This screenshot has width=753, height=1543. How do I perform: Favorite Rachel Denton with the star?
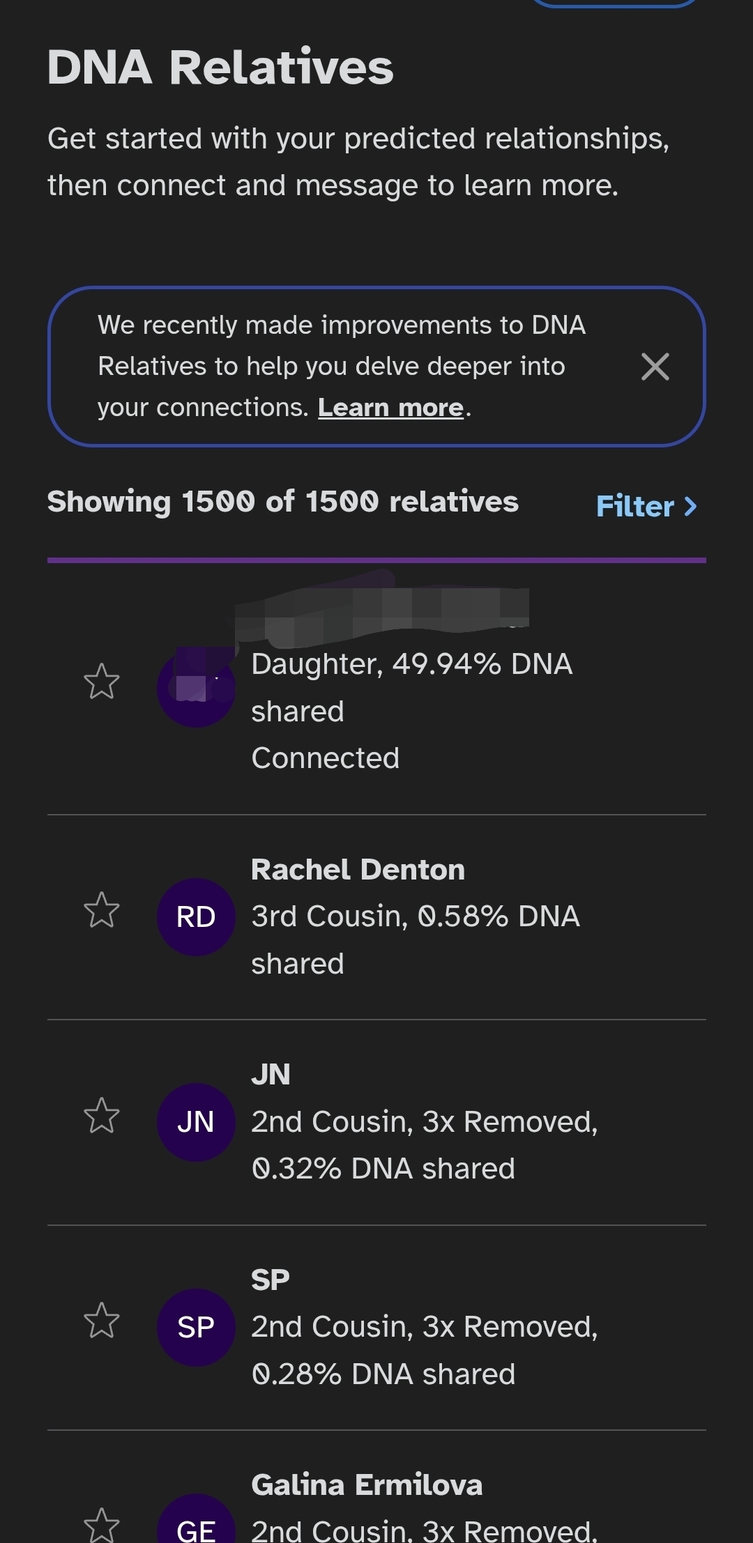(x=102, y=910)
